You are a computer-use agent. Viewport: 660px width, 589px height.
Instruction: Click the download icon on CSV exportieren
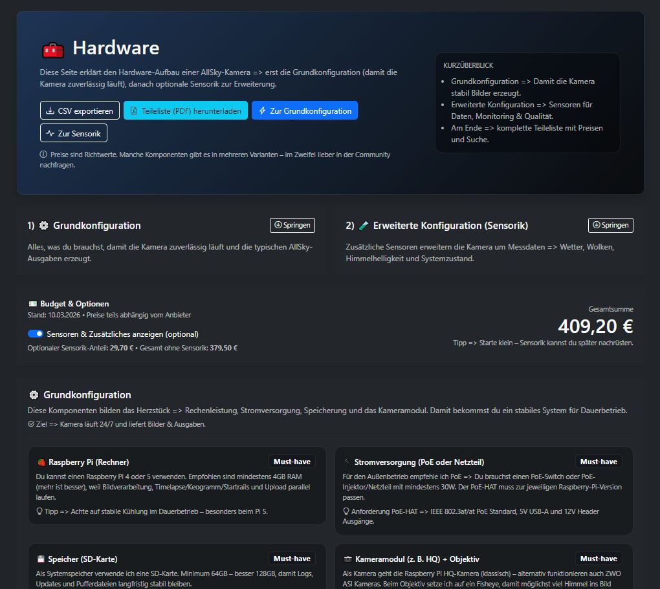click(50, 111)
